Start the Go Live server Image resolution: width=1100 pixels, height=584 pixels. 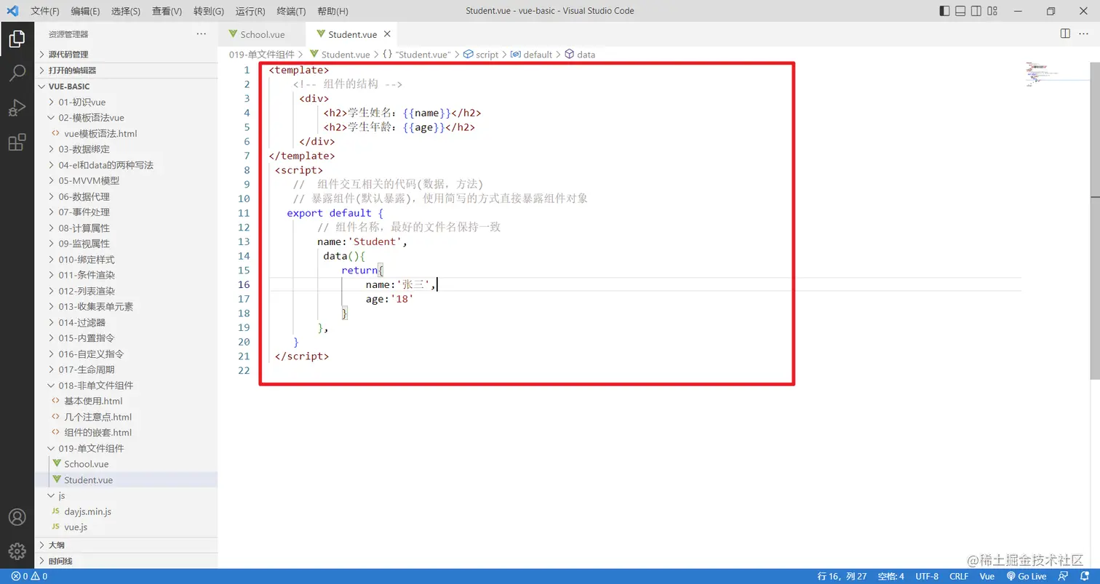1027,576
